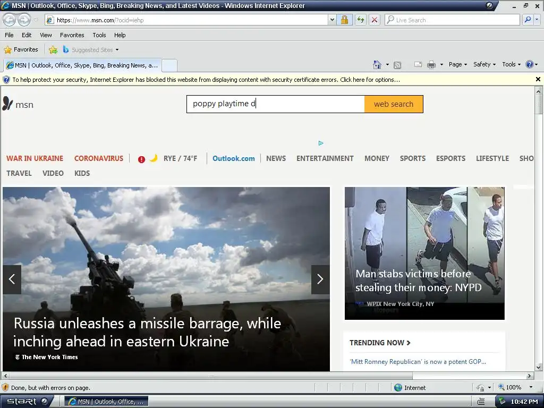
Task: Open the Home button dropdown arrow
Action: coord(387,64)
